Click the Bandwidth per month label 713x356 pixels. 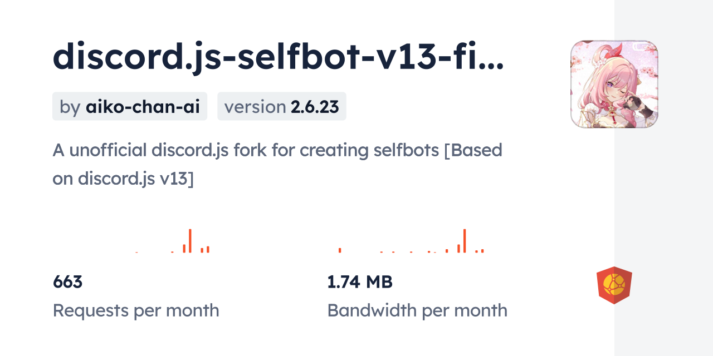417,310
